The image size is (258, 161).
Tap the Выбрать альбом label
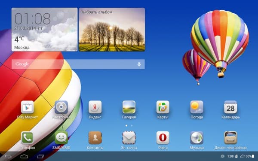pos(96,12)
